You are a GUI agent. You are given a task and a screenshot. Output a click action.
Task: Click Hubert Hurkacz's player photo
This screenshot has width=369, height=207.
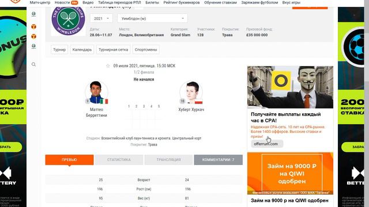[191, 93]
